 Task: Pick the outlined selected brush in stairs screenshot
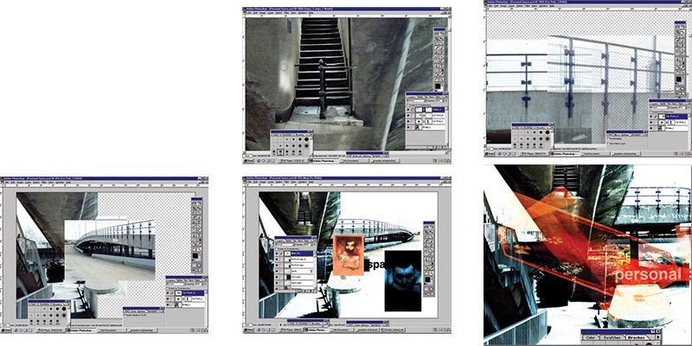[280, 152]
